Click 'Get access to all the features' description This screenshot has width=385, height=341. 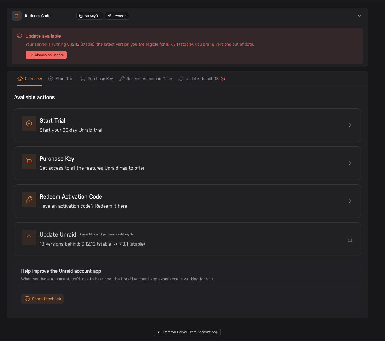click(x=92, y=168)
